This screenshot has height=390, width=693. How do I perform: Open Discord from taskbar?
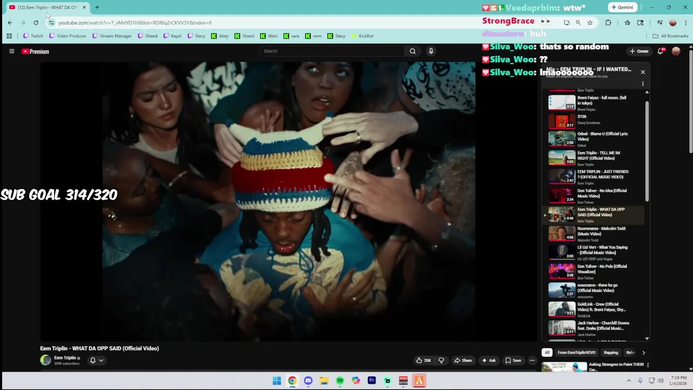308,381
